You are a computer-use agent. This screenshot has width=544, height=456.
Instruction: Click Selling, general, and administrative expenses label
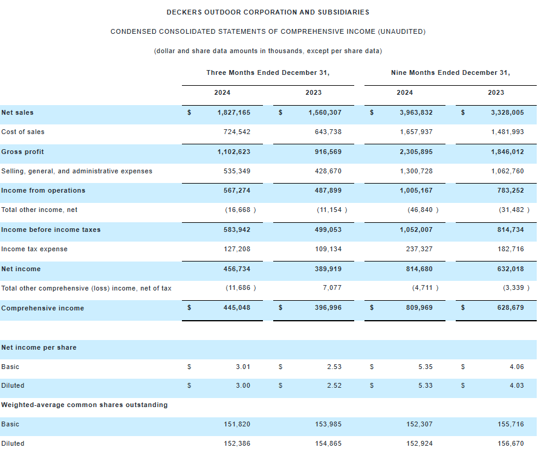coord(77,171)
